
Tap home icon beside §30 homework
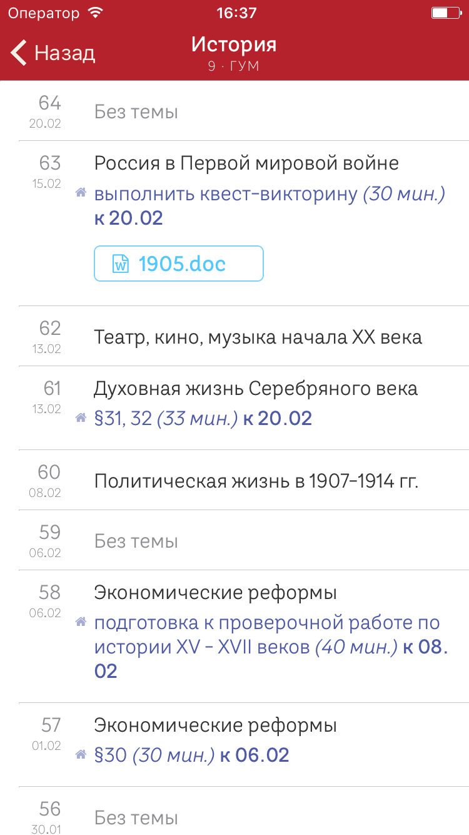[80, 754]
